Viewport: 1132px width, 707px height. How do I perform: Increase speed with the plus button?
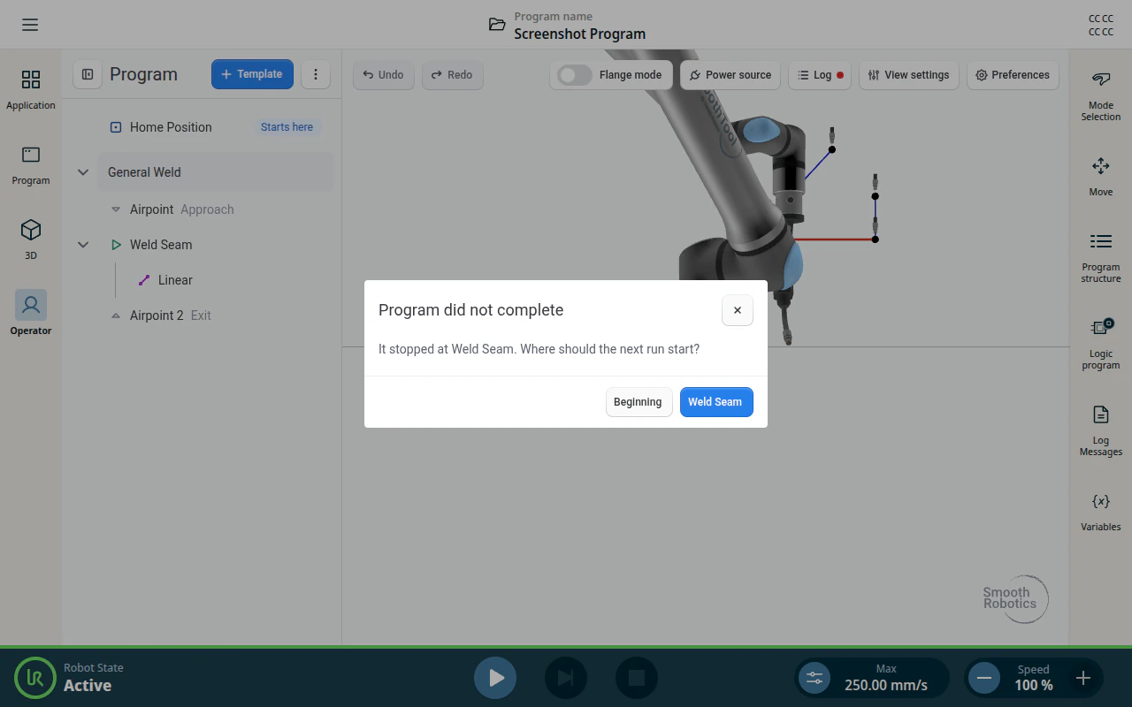(x=1083, y=678)
